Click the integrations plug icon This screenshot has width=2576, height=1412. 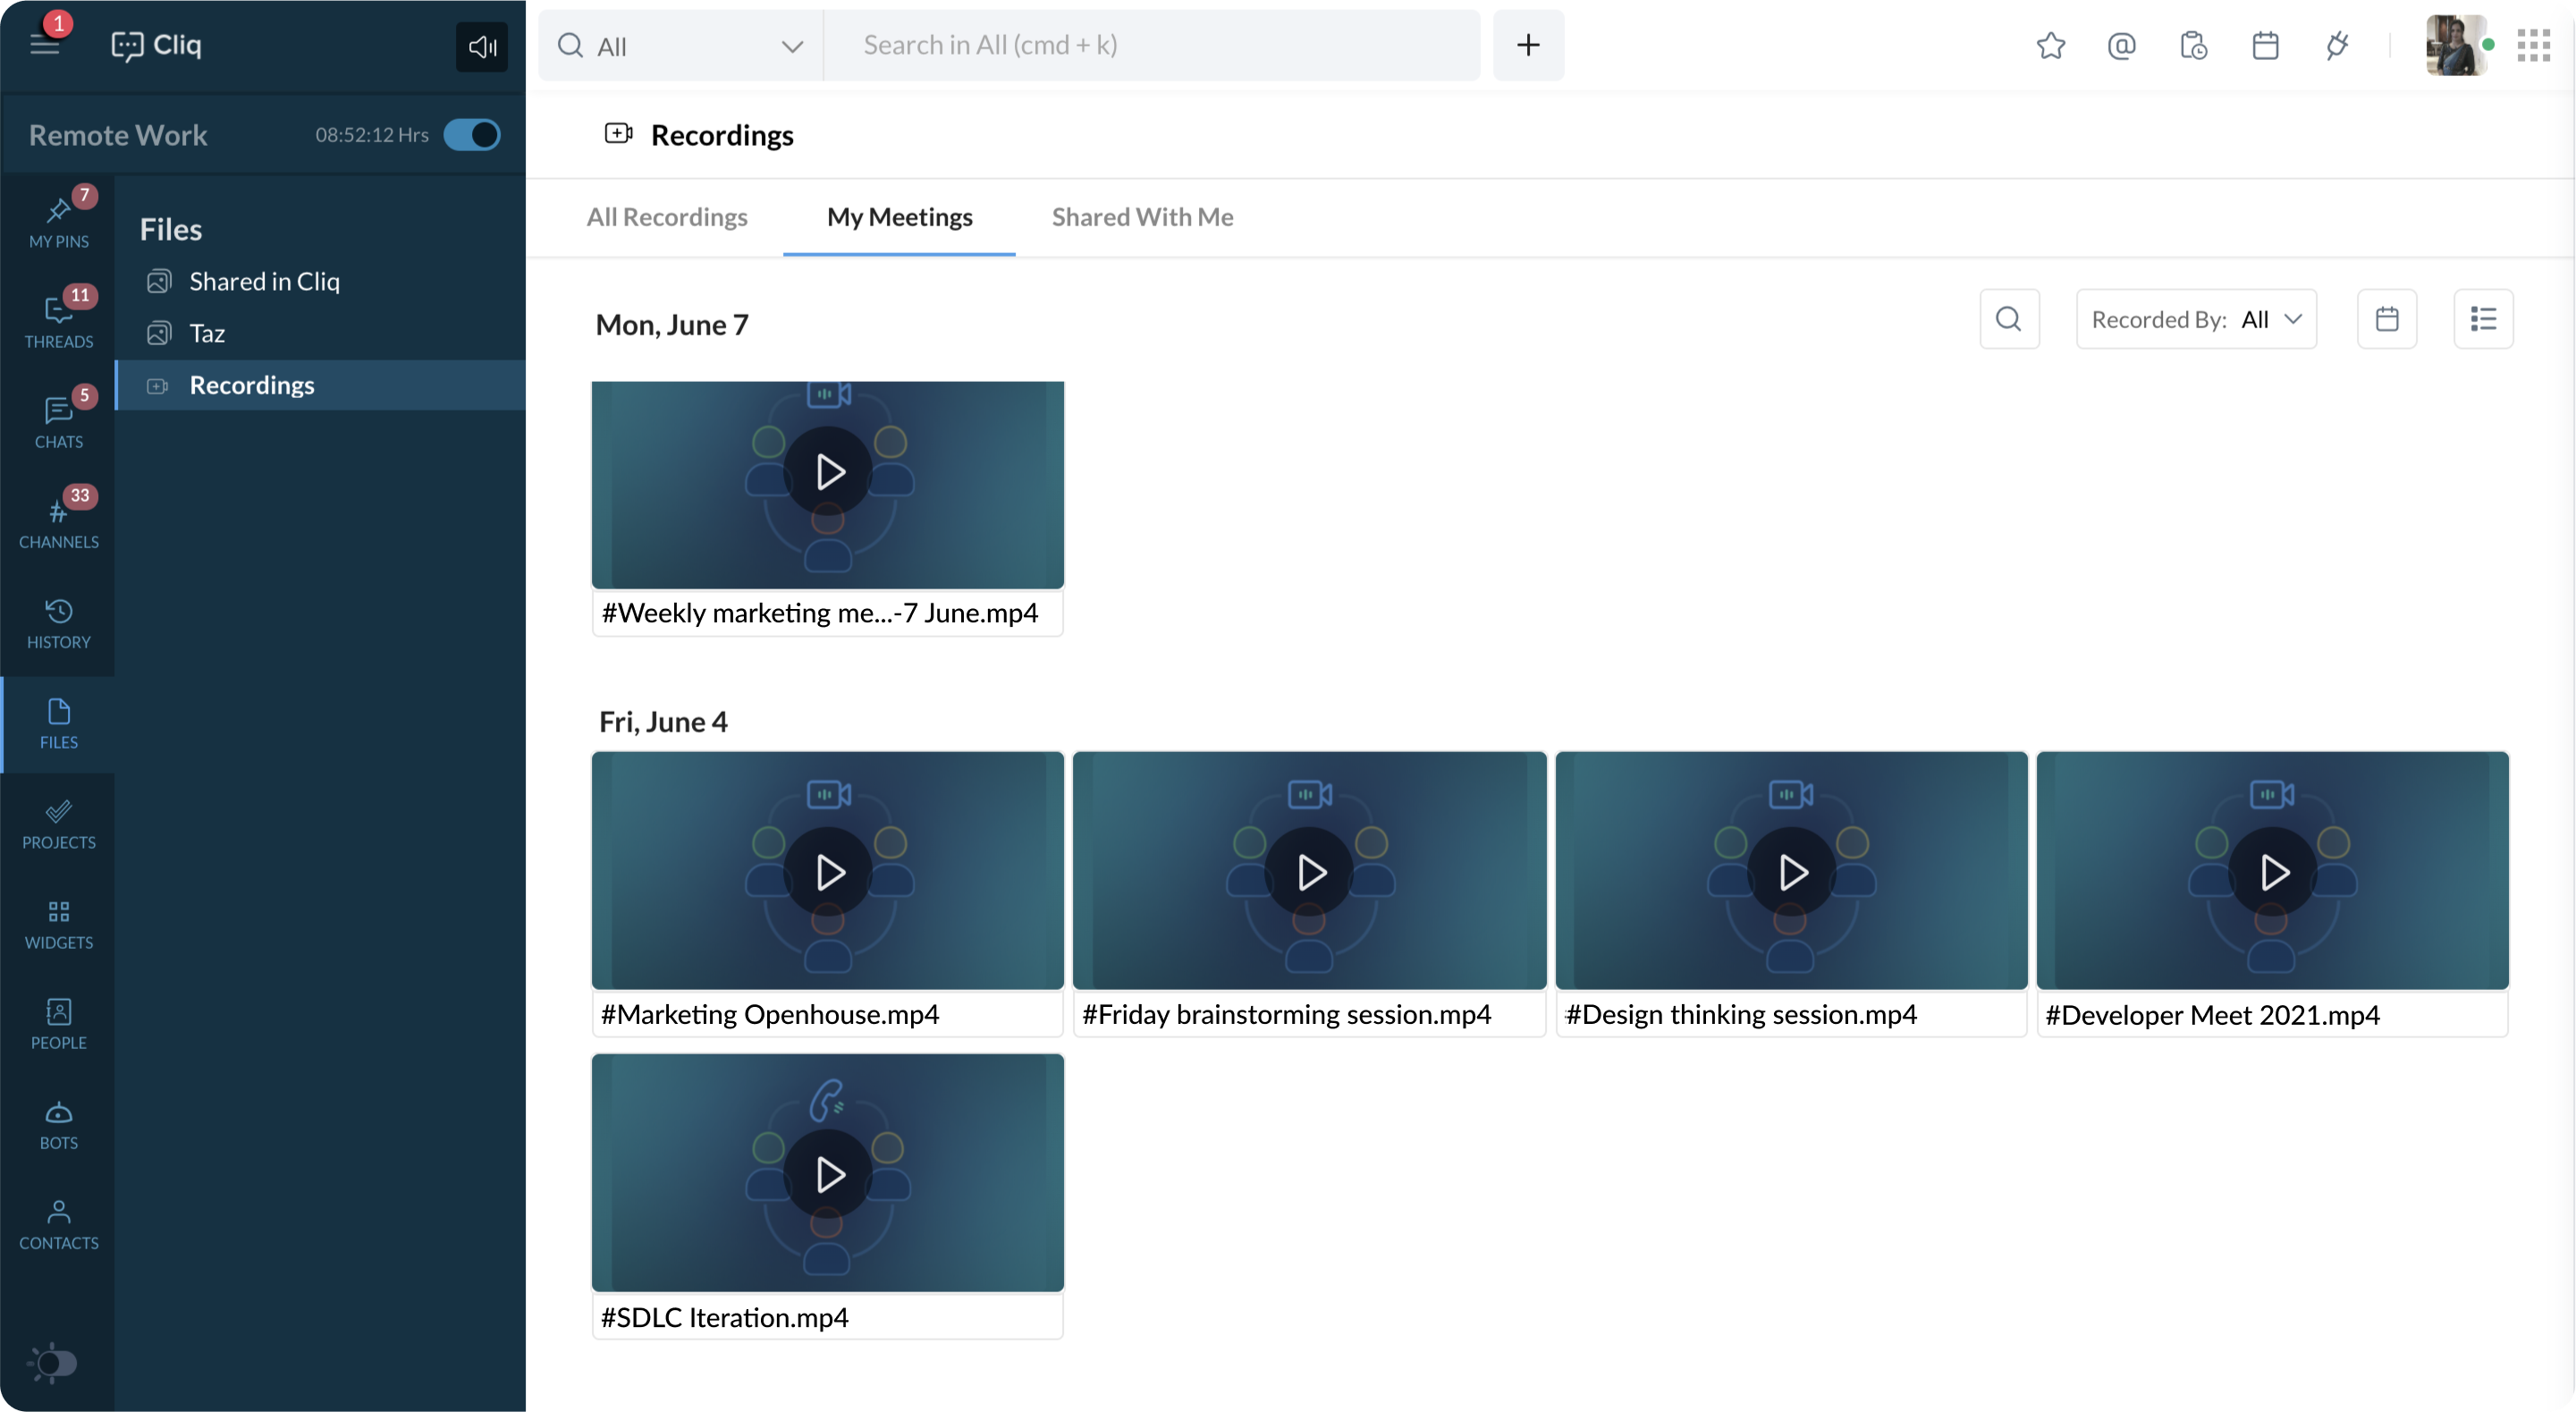click(x=2337, y=45)
